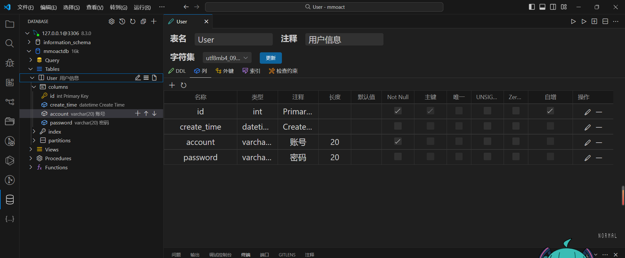Disable auto increment checkbox for id
This screenshot has width=625, height=258.
[550, 111]
